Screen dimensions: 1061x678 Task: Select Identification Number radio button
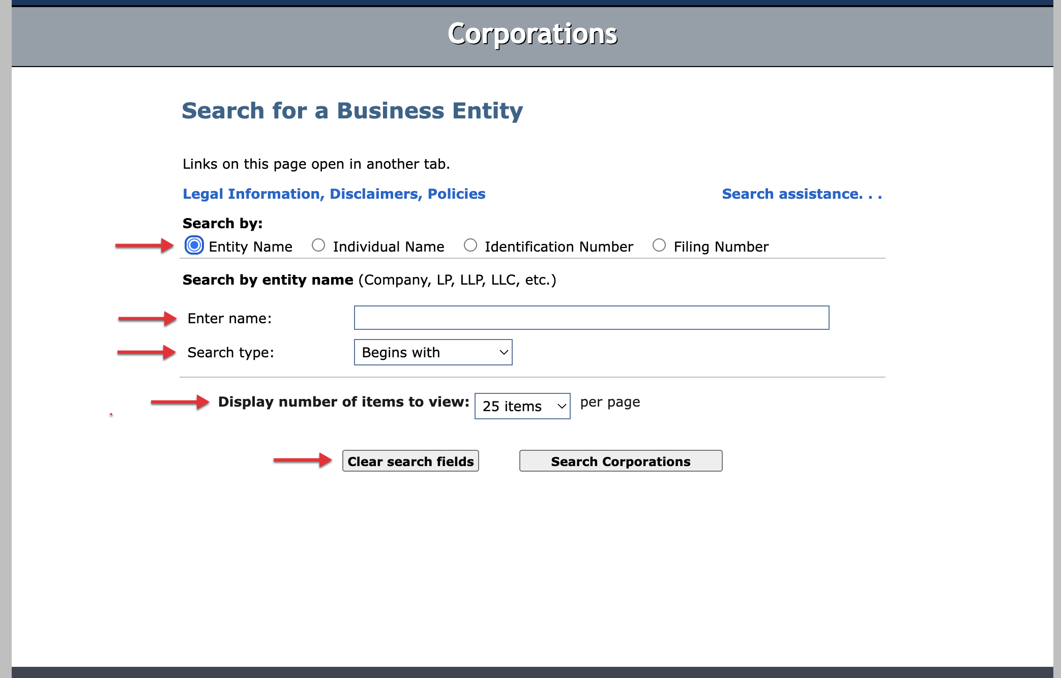(470, 245)
